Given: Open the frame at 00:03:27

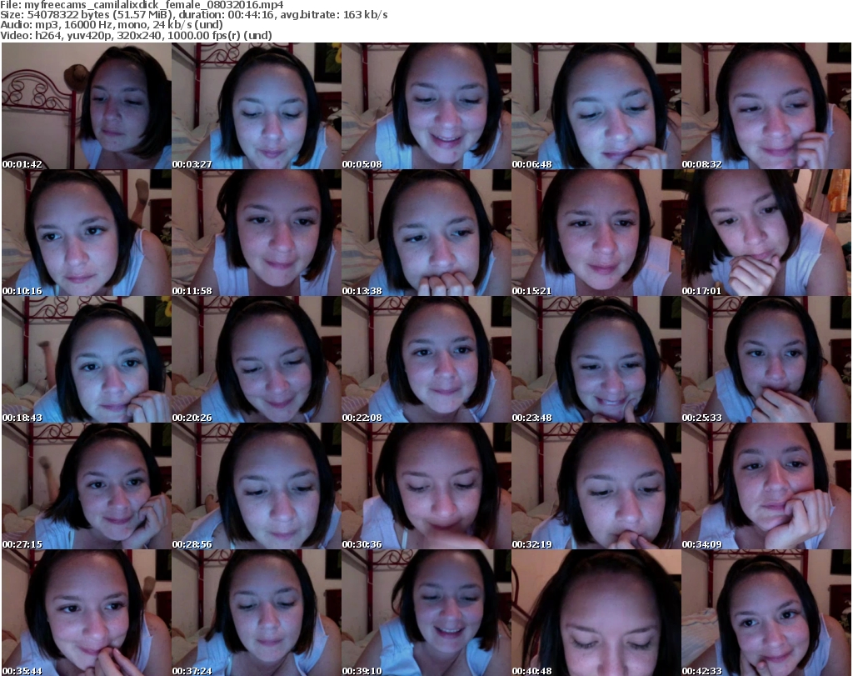Looking at the screenshot, I should coord(257,106).
